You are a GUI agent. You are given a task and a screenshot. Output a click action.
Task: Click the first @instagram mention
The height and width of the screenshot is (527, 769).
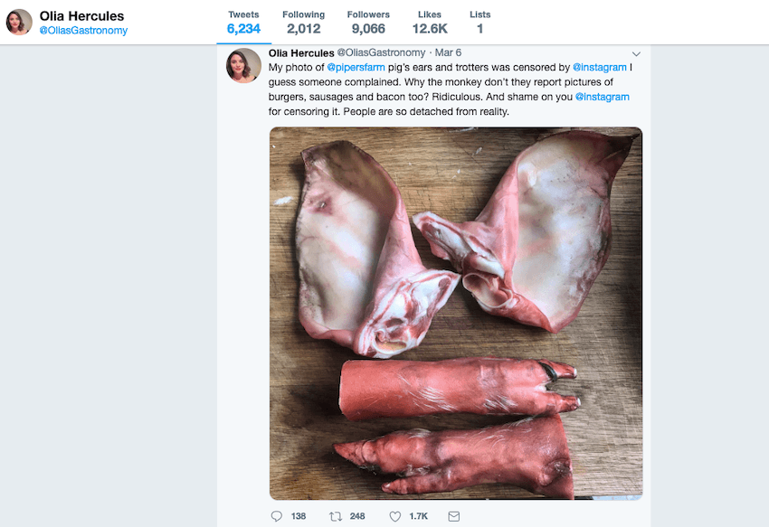coord(600,67)
